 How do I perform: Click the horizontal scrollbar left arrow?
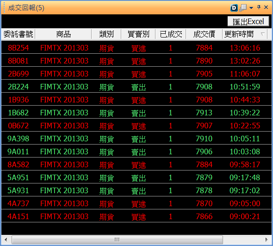6,240
